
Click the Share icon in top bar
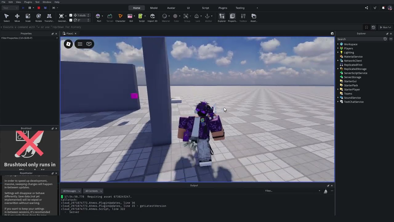tap(366, 8)
